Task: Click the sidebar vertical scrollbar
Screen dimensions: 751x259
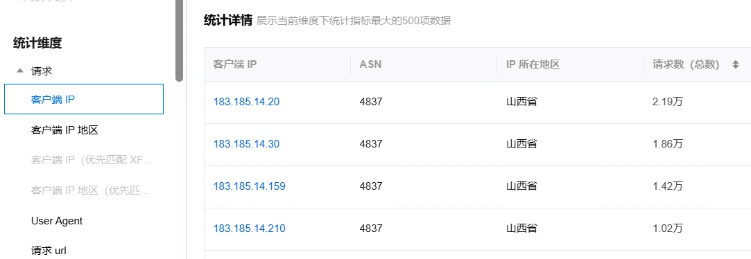Action: 179,41
